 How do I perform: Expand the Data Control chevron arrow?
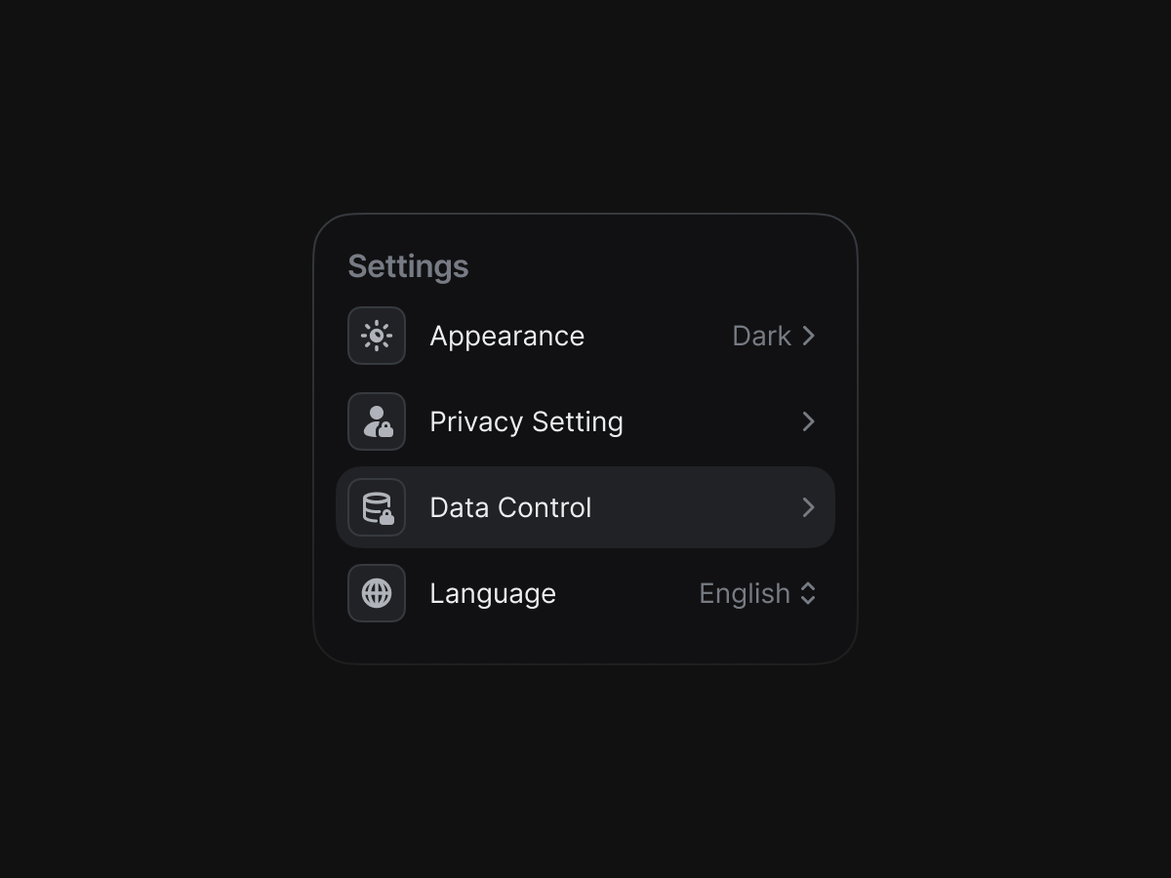808,507
